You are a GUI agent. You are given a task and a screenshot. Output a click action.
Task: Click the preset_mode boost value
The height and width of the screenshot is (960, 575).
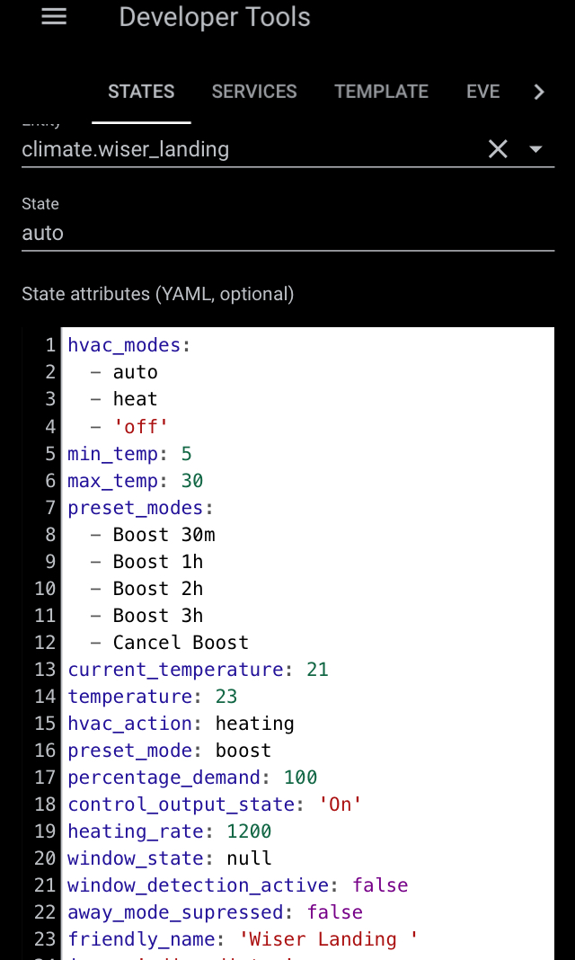tap(241, 750)
